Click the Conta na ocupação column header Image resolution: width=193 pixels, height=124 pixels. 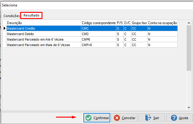(x=162, y=23)
